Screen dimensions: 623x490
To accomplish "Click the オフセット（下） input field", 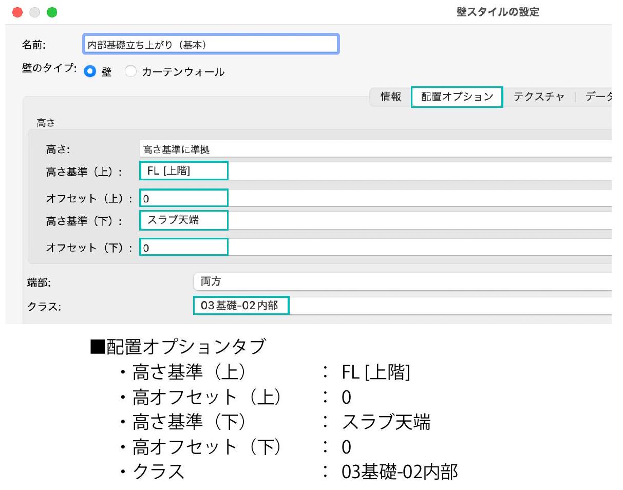I will point(376,248).
